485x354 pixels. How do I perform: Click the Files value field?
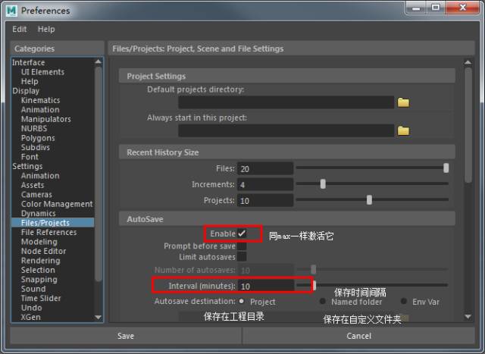coord(265,168)
